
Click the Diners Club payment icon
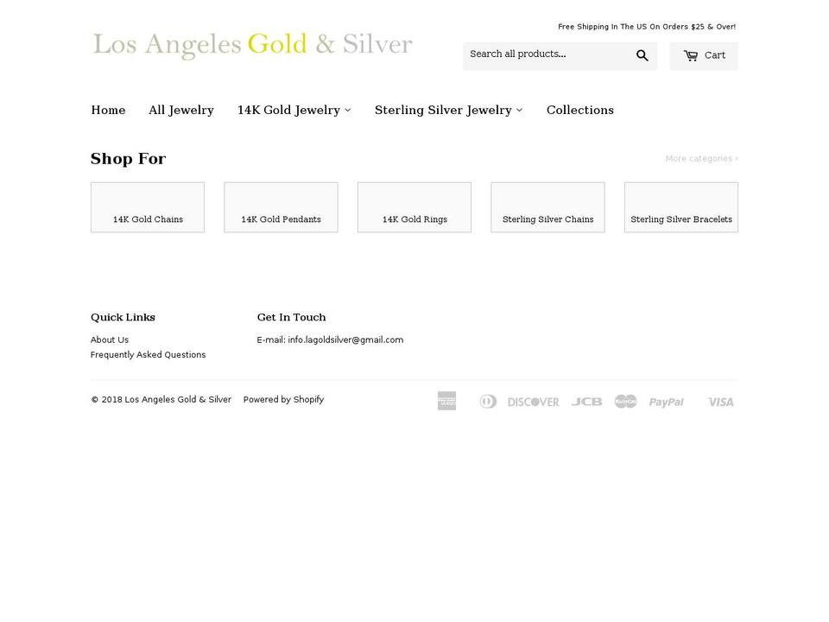point(488,402)
